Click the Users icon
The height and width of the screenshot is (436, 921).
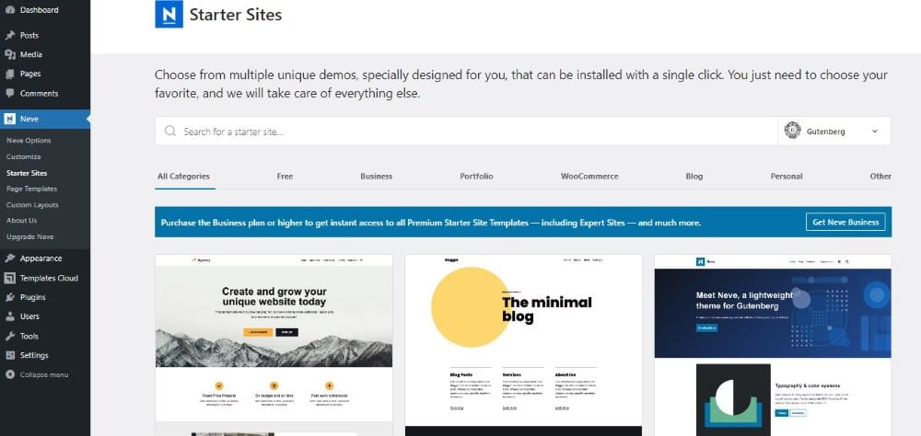[x=10, y=316]
